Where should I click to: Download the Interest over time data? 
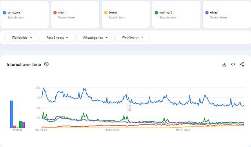point(224,65)
